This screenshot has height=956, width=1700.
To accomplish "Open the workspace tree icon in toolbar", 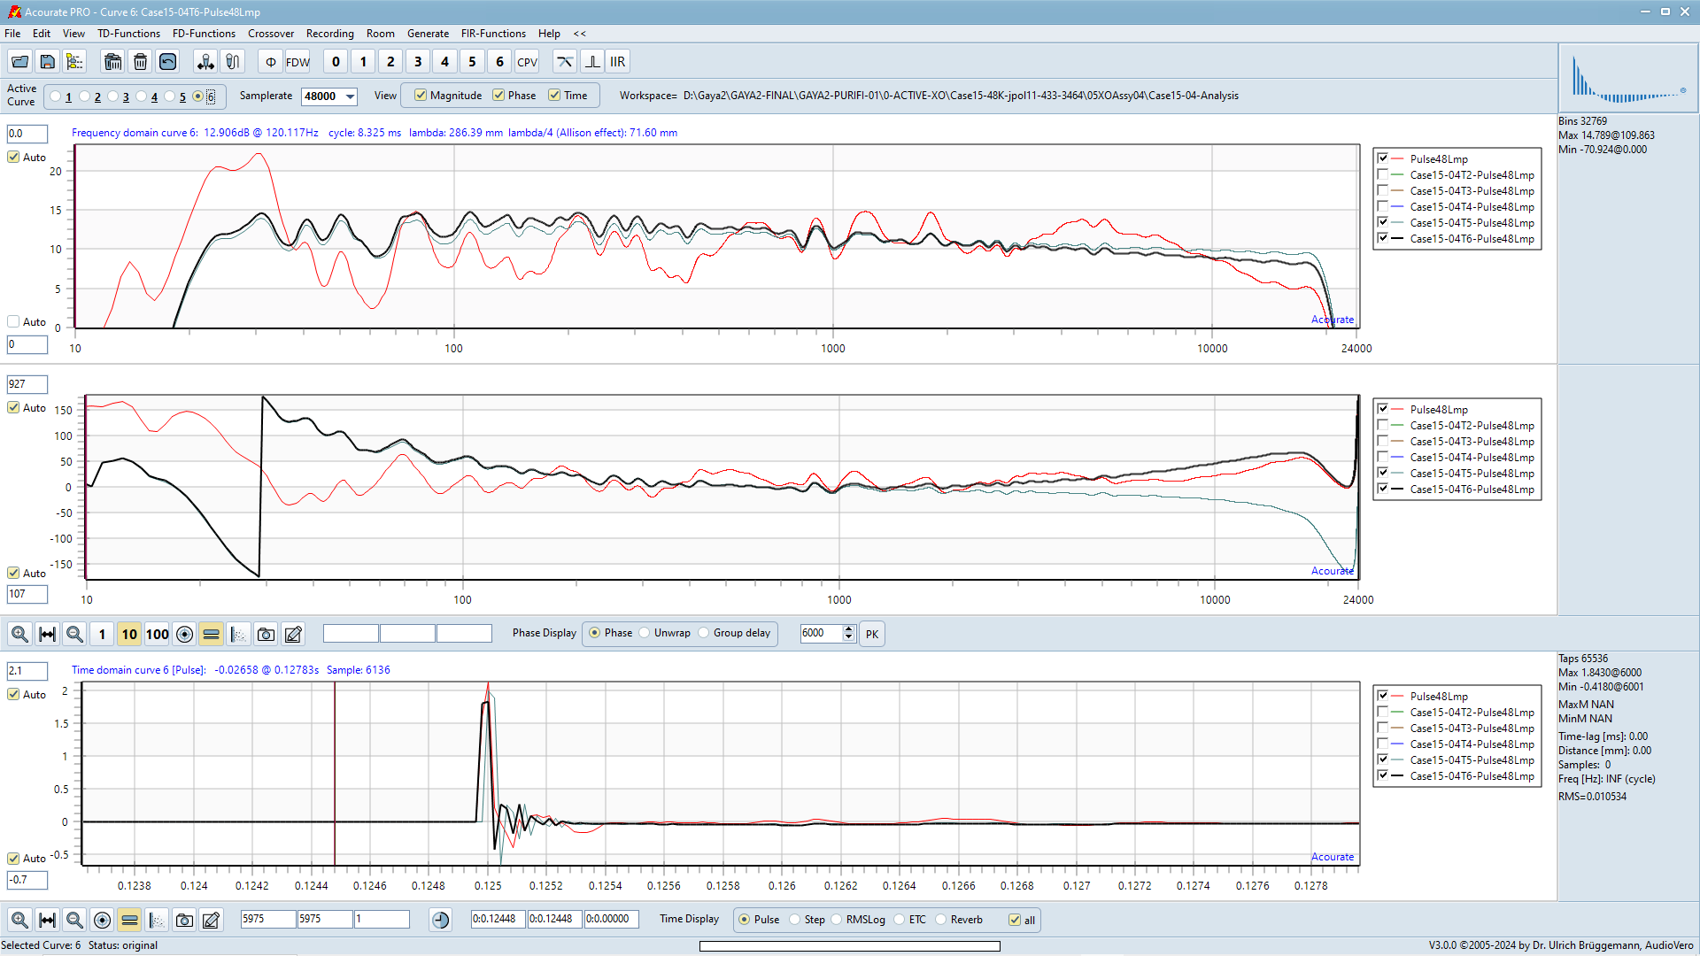I will 75,62.
